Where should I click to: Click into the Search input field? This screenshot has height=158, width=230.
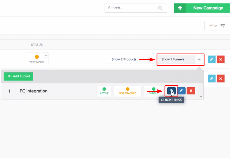pos(131,8)
